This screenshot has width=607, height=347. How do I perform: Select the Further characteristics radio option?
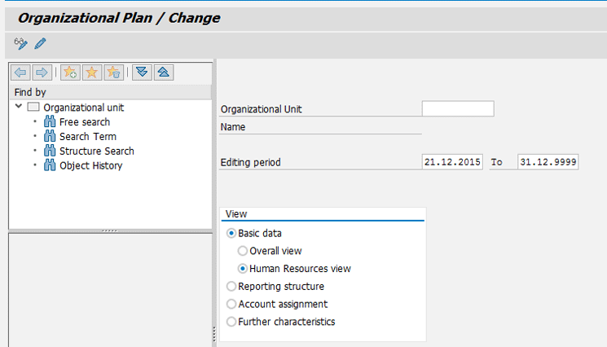pyautogui.click(x=231, y=322)
